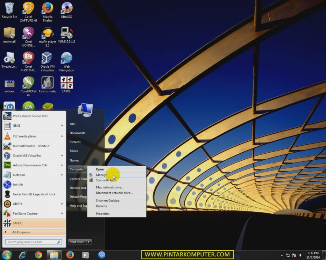Choose Map network drive...

coord(117,187)
